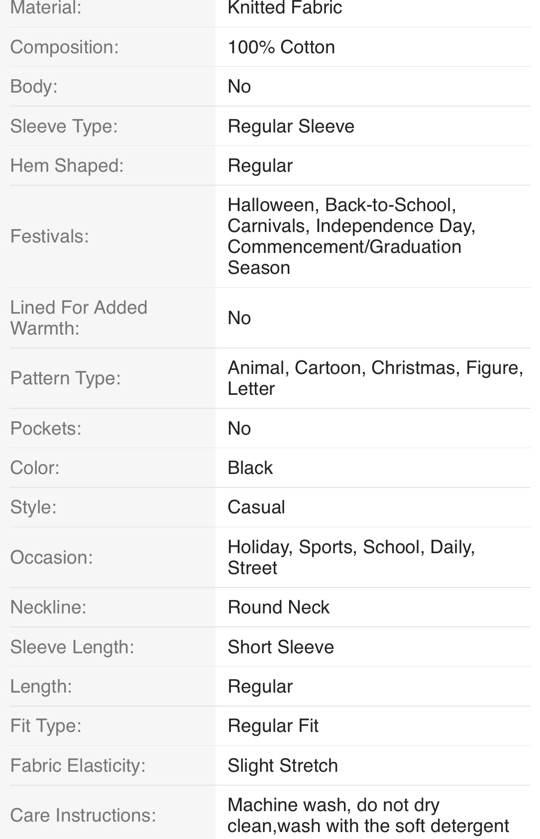Click the "Regular Sleeve" value
The image size is (540, 839).
pyautogui.click(x=291, y=126)
